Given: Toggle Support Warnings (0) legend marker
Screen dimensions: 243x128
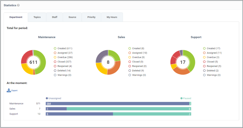Looking at the screenshot, I should (204, 75).
